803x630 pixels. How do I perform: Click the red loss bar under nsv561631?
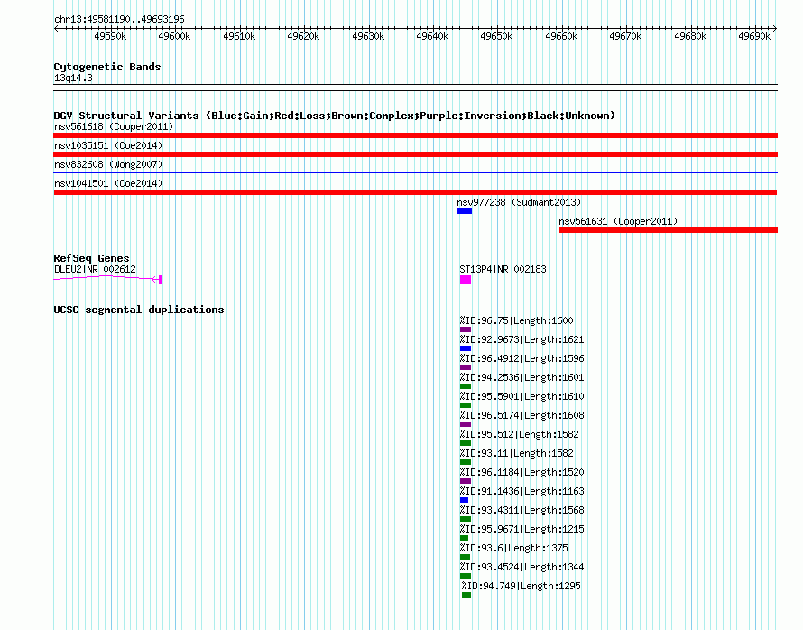(669, 230)
